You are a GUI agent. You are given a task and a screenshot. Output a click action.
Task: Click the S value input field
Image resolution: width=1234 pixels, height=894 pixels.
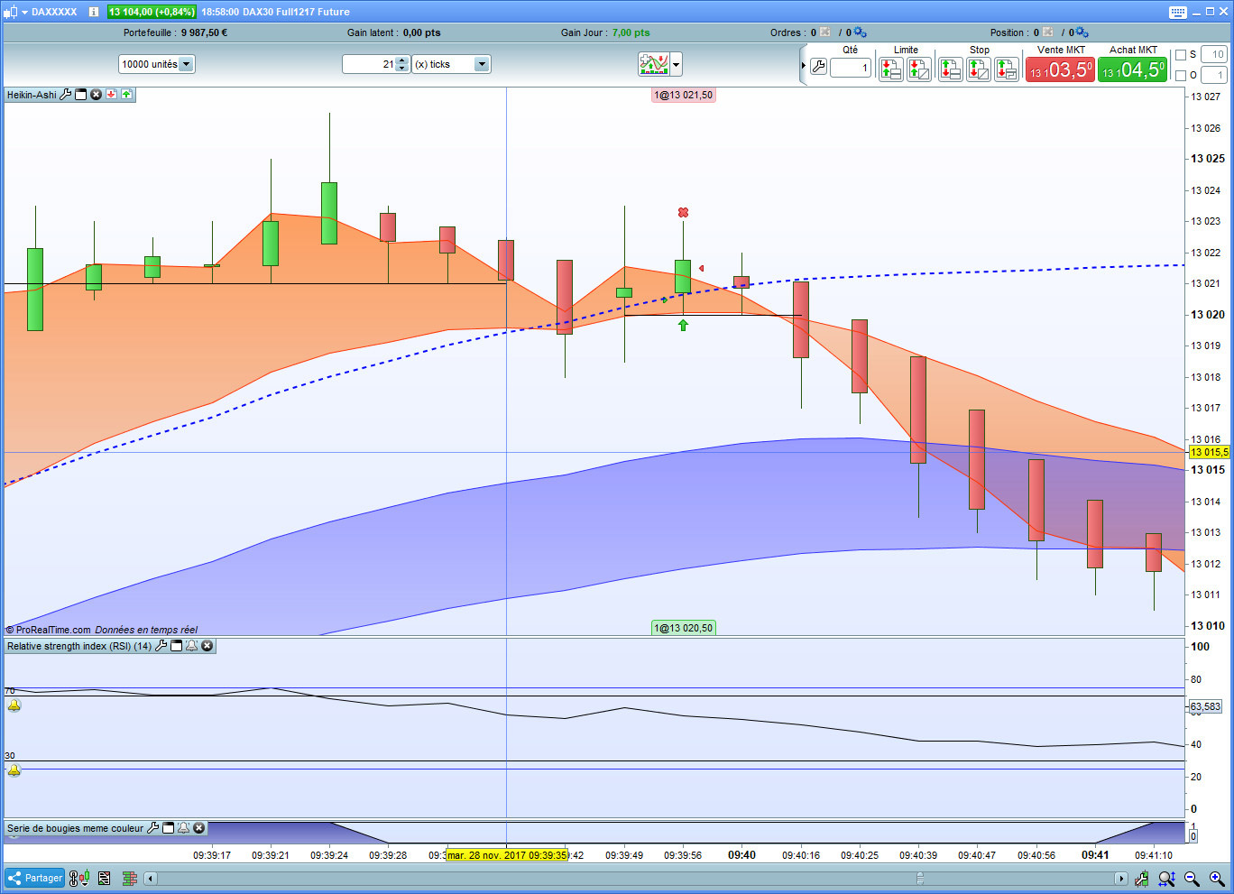point(1214,55)
